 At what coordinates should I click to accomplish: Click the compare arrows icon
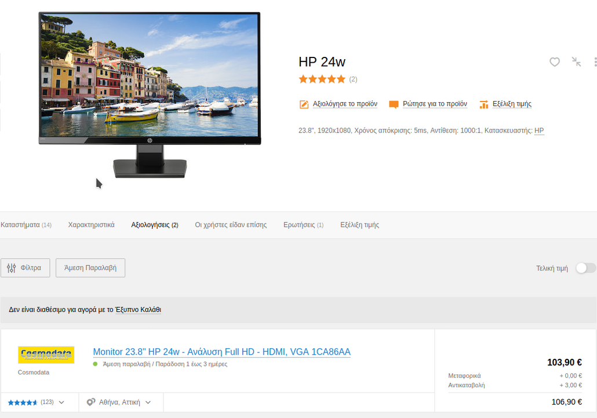(x=577, y=62)
